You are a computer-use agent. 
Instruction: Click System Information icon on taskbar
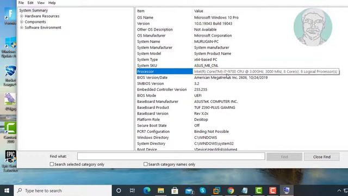pos(287,191)
